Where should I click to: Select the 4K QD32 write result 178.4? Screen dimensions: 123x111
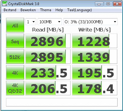pos(95,88)
